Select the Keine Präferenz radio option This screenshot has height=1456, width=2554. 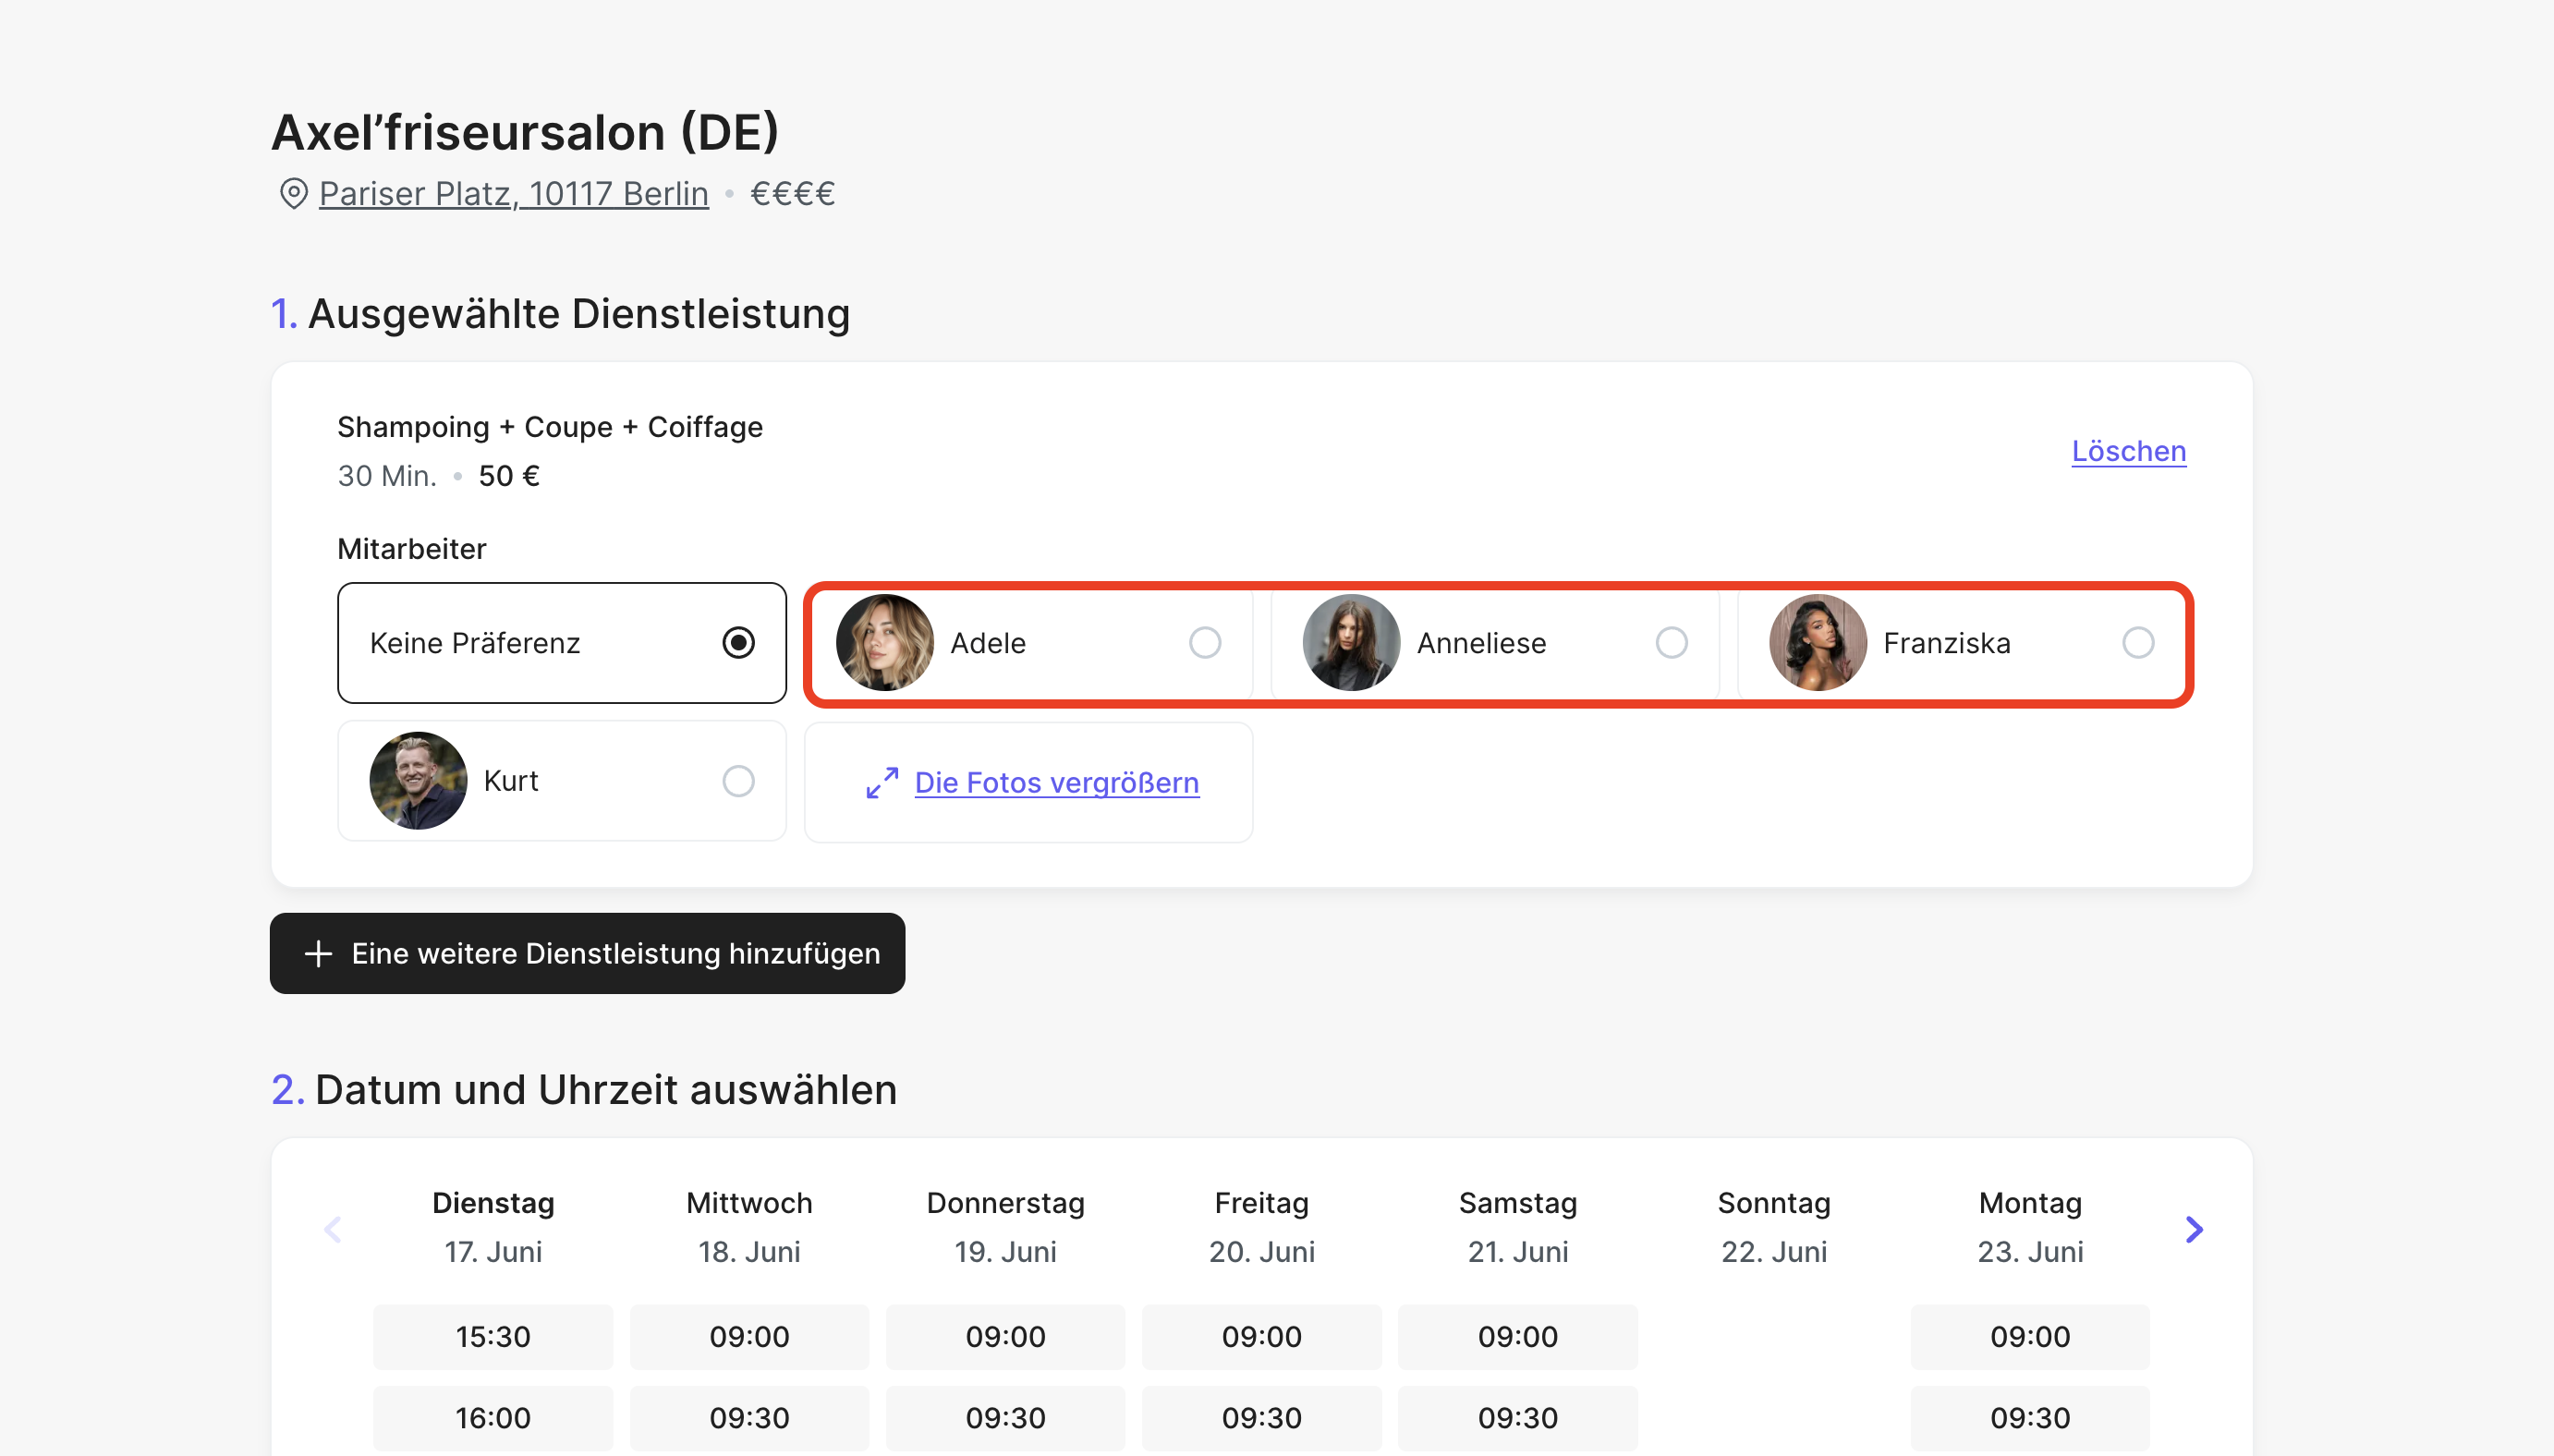point(738,643)
